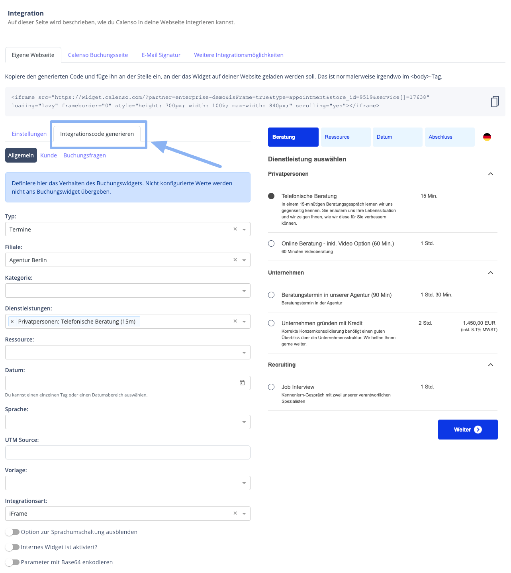Clear the iFrame Integrationsart selection
511x573 pixels.
click(x=235, y=513)
